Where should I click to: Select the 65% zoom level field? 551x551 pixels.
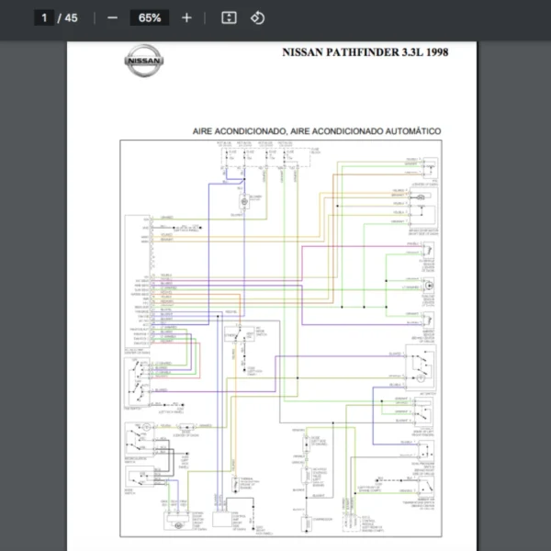150,17
